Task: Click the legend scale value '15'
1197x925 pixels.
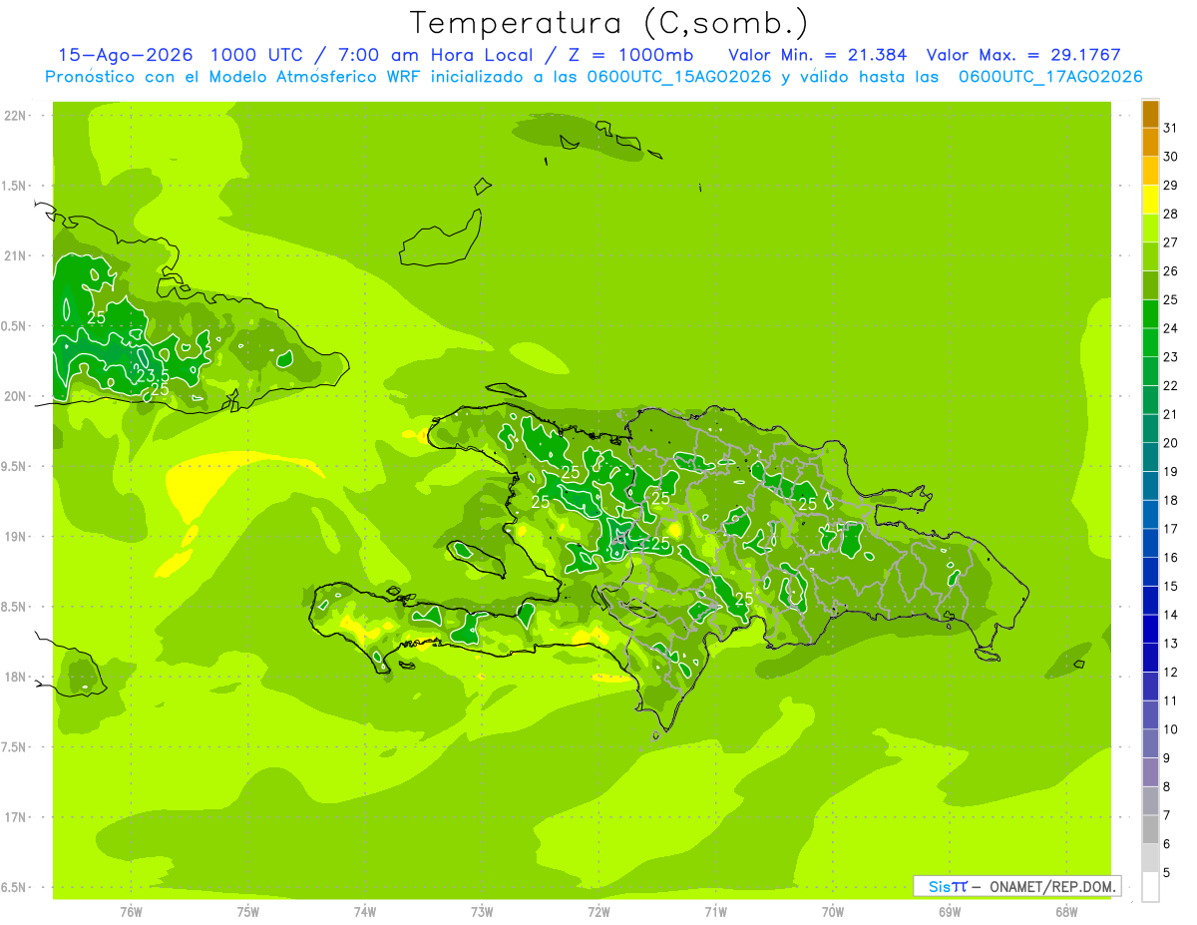Action: pos(1171,587)
